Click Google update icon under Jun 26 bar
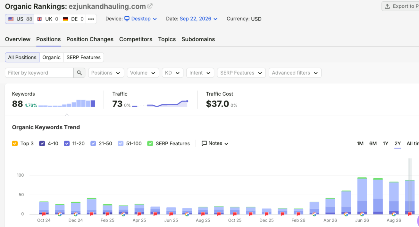Image resolution: width=419 pixels, height=227 pixels. pyautogui.click(x=362, y=214)
